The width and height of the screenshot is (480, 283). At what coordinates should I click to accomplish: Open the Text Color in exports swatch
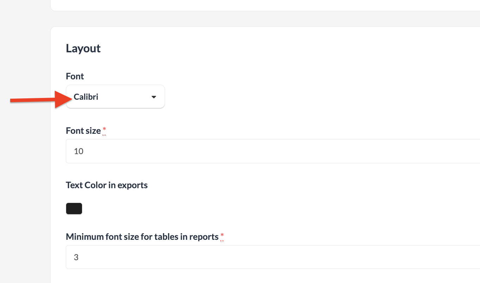click(x=74, y=209)
